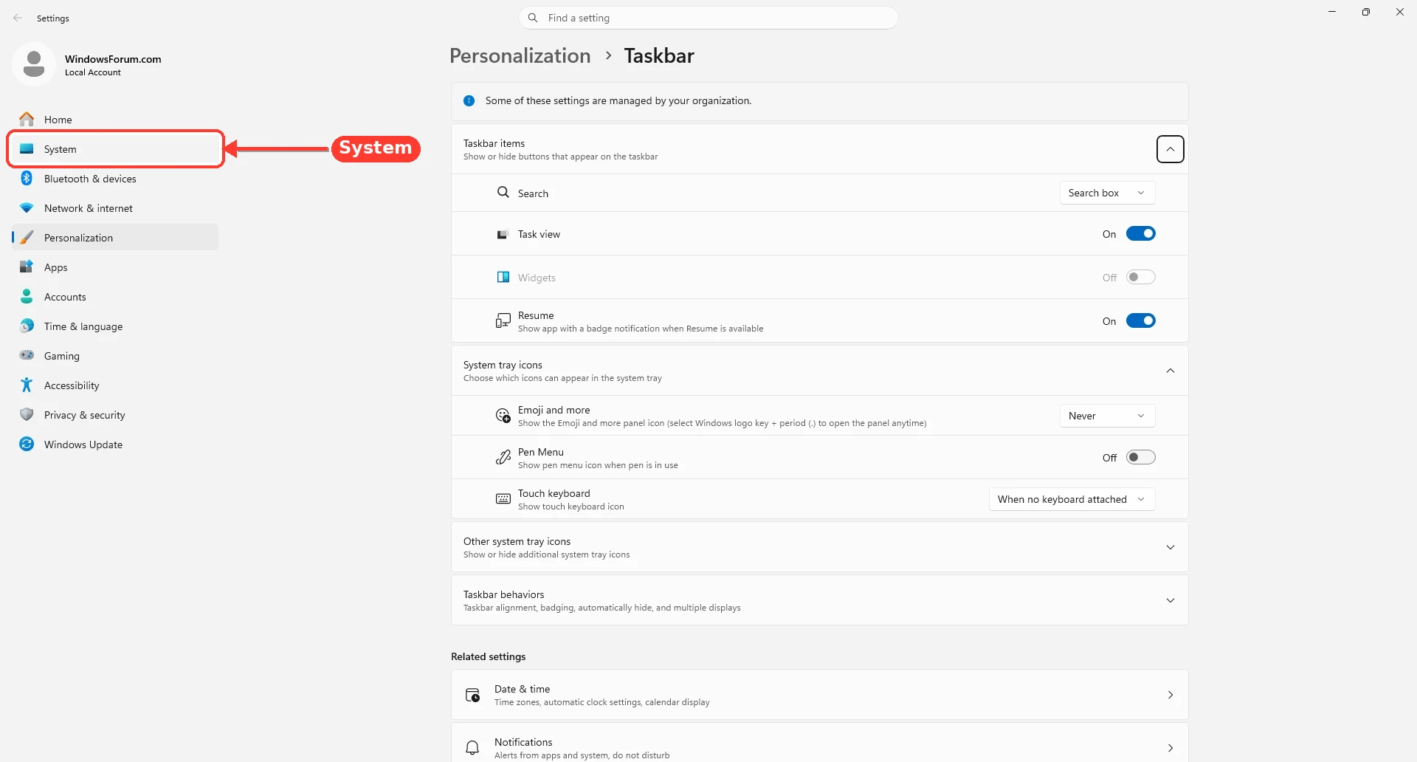
Task: Expand Other system tray icons chevron
Action: pyautogui.click(x=1171, y=547)
